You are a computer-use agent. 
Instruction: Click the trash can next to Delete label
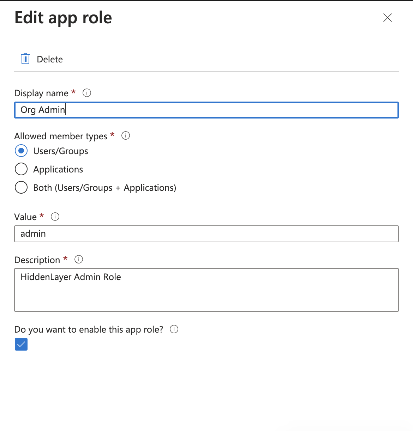pyautogui.click(x=25, y=59)
